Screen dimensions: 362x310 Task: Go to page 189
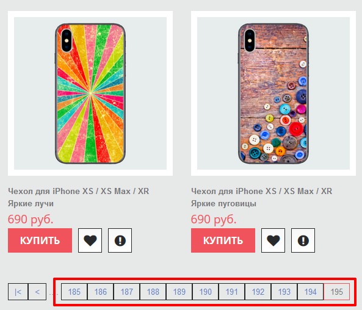[179, 292]
